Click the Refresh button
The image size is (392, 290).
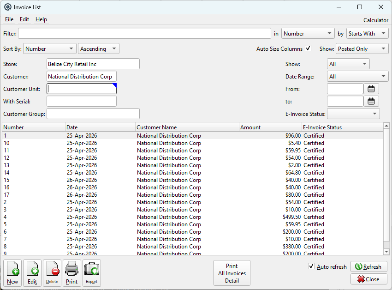tap(369, 267)
